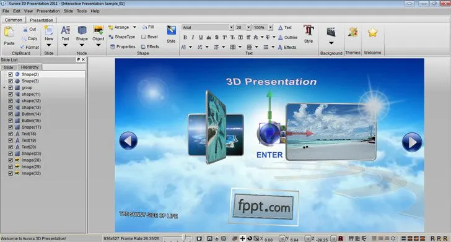Screen dimensions: 451x242
Task: Toggle checkbox for Button(14)
Action: click(11, 114)
